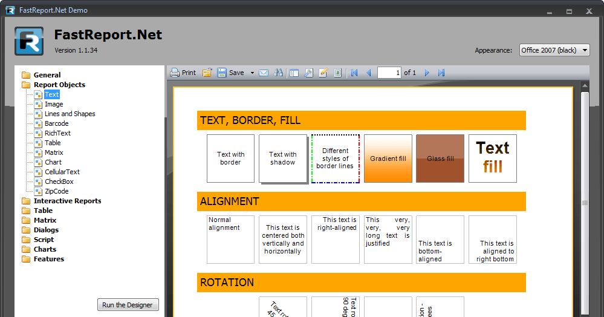Go to the previous page
Image resolution: width=604 pixels, height=317 pixels.
(369, 73)
